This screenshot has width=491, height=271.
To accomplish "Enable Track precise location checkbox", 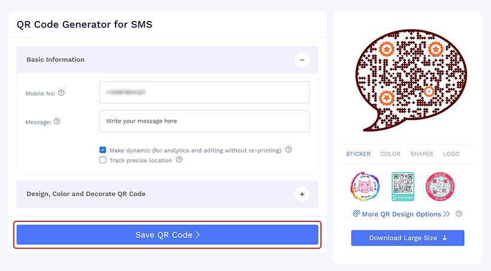I will (103, 160).
